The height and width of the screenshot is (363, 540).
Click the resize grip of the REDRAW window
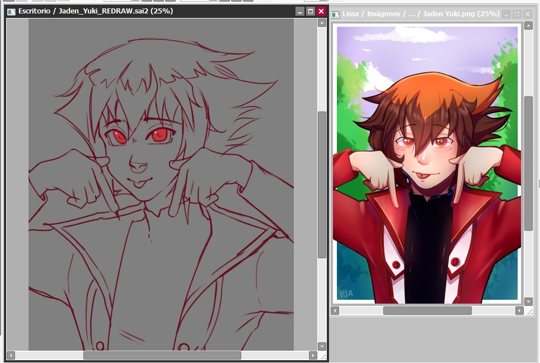[x=323, y=356]
